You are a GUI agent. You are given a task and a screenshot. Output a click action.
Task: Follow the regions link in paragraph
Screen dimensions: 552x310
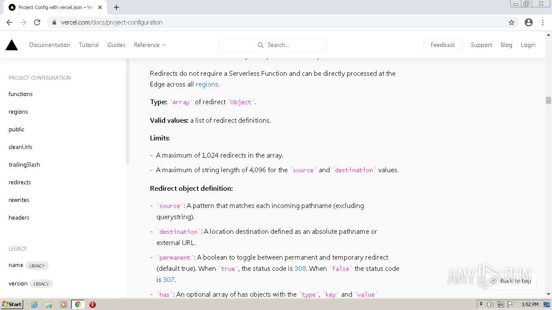(207, 84)
